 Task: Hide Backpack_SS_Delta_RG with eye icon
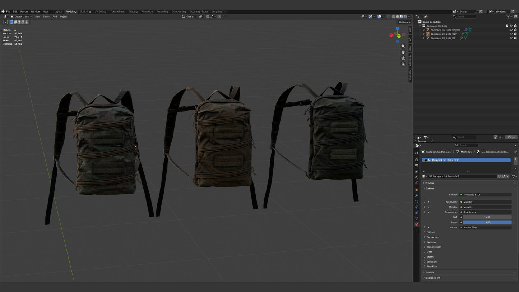511,38
